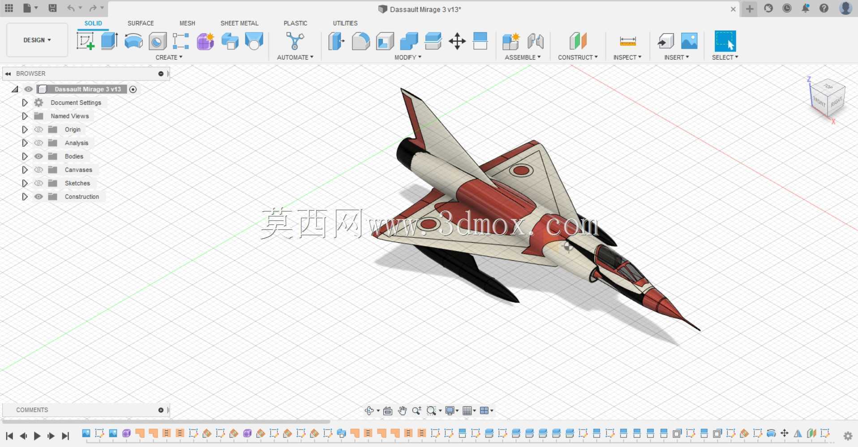Open the notifications bell

805,8
